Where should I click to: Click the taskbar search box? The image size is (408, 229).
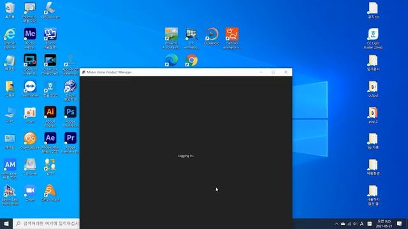click(x=47, y=223)
